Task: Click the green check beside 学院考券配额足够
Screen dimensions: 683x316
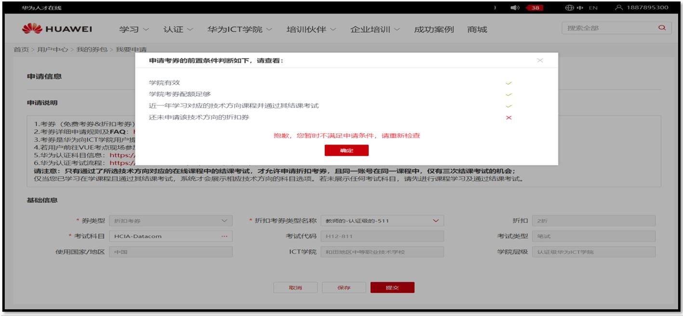Action: [x=509, y=95]
